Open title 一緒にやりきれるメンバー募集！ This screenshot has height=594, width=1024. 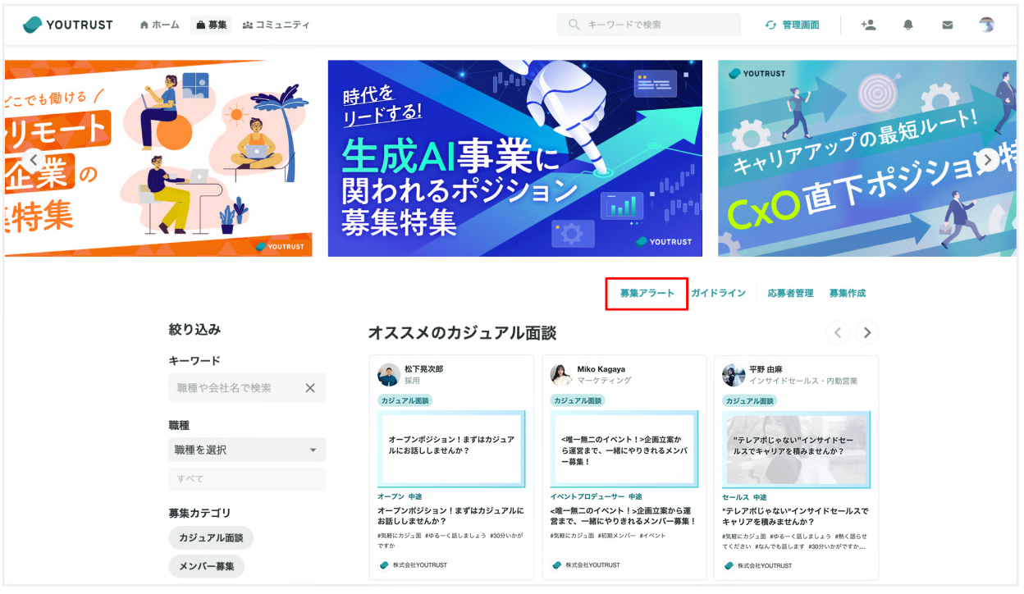(x=623, y=515)
